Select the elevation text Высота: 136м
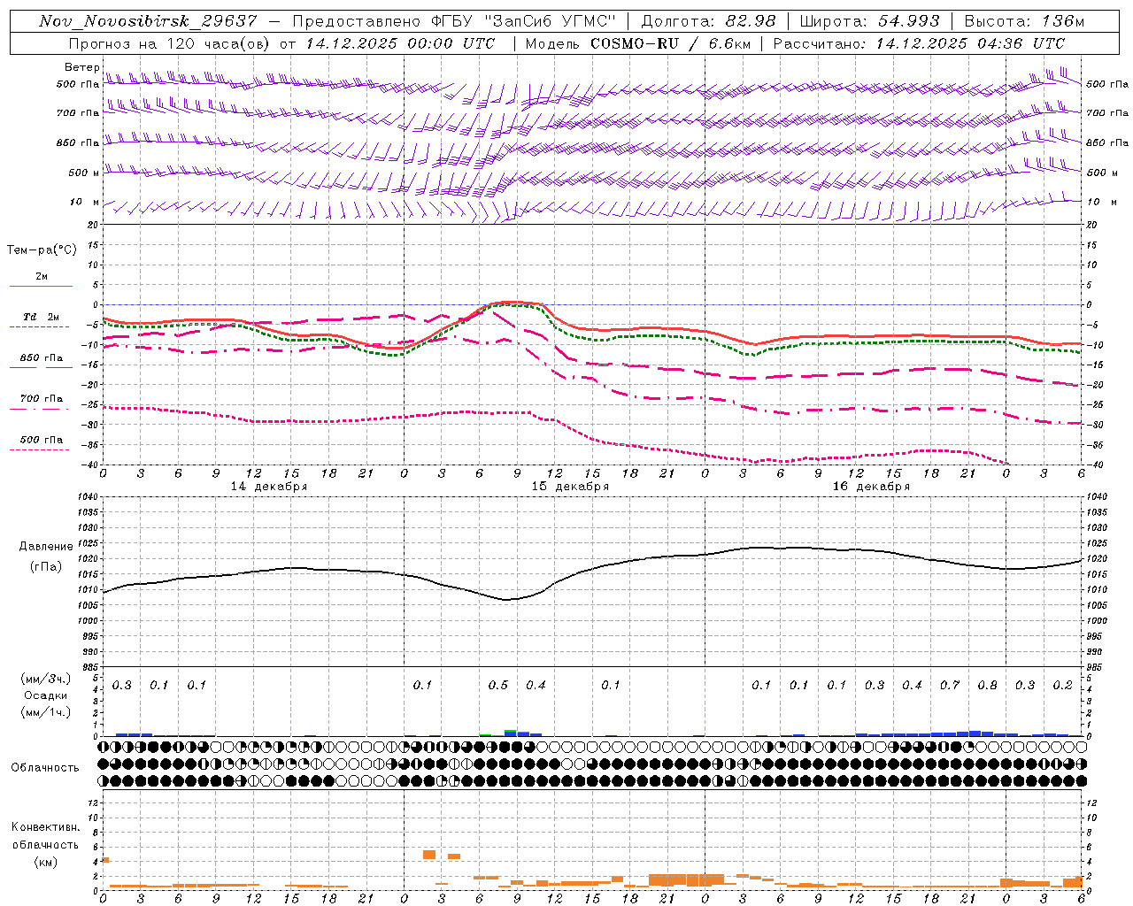Screen dimensions: 1133x906 (1024, 21)
